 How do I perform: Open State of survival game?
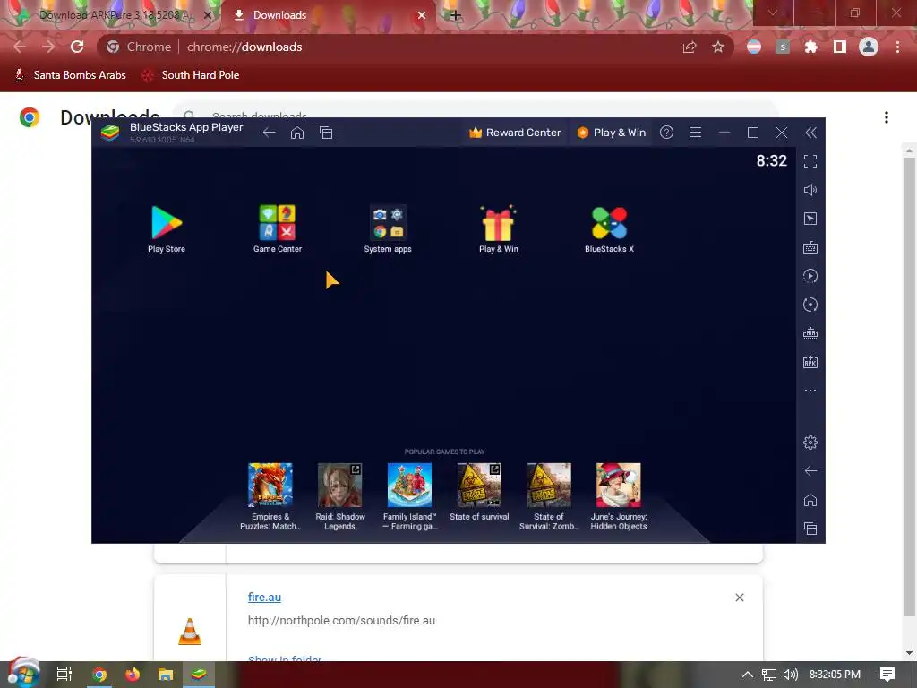[x=479, y=485]
